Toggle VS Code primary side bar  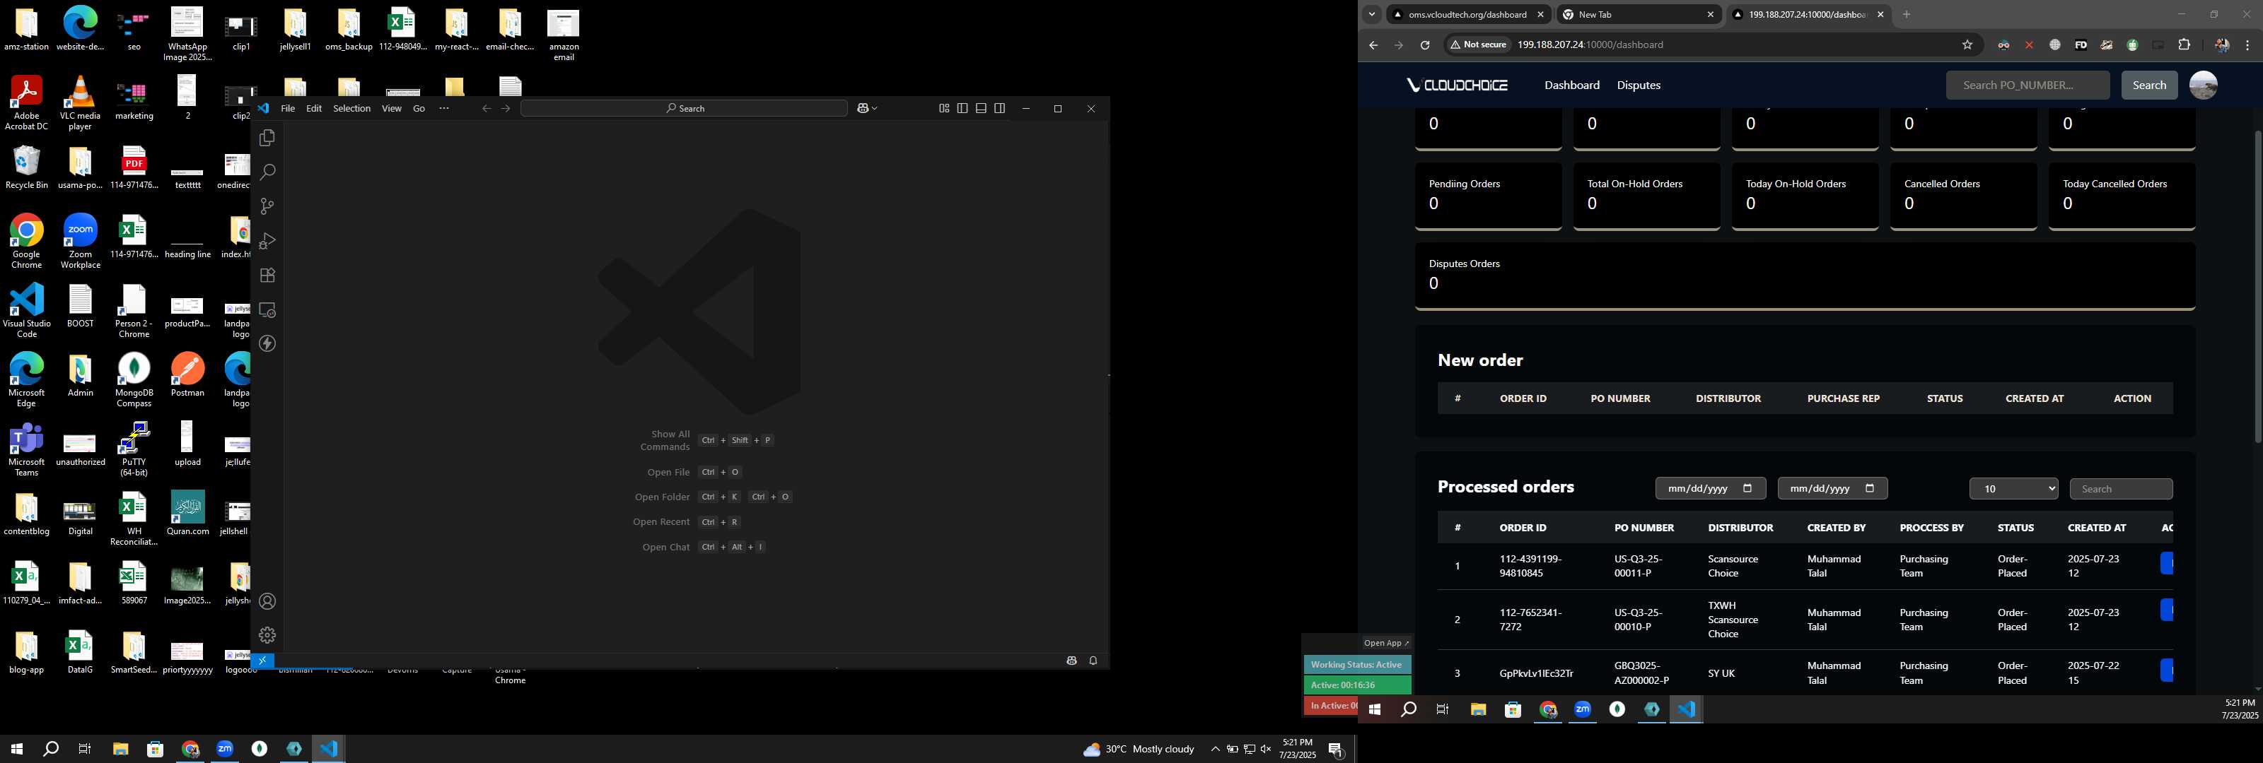pos(962,108)
